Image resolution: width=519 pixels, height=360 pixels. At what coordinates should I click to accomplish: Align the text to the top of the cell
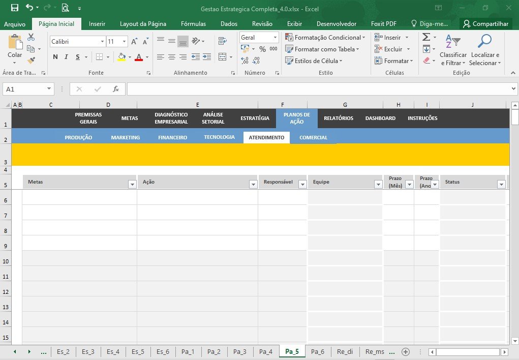tap(161, 41)
